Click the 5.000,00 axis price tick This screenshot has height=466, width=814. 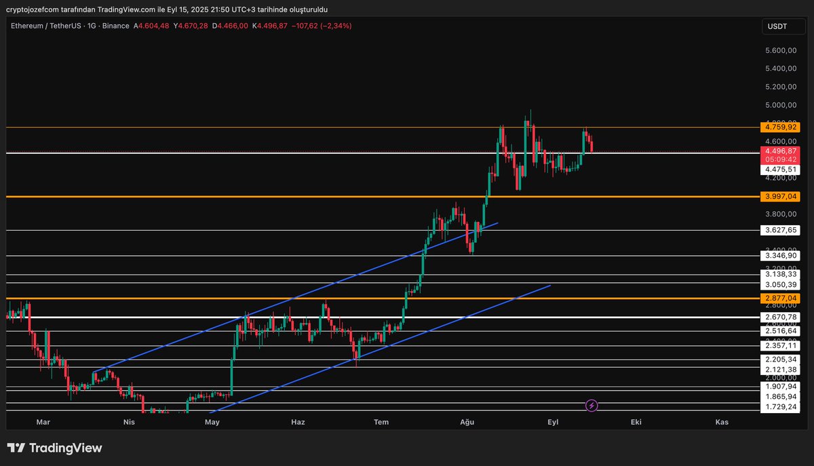780,105
